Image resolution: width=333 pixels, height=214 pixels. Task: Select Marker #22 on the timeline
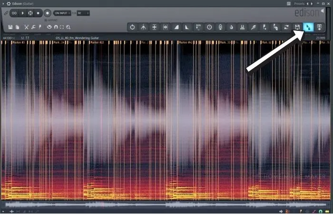[x=97, y=43]
